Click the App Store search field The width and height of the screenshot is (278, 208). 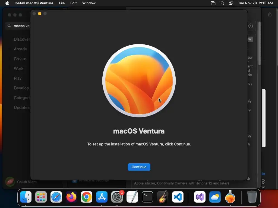[18, 26]
